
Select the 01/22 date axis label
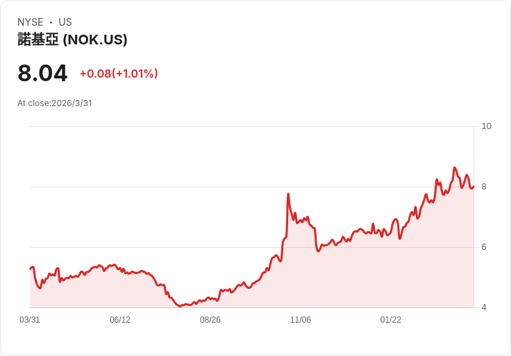pos(391,320)
